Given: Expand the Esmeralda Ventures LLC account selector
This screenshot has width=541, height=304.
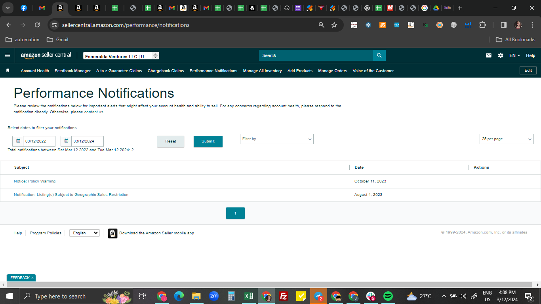Looking at the screenshot, I should (x=121, y=56).
